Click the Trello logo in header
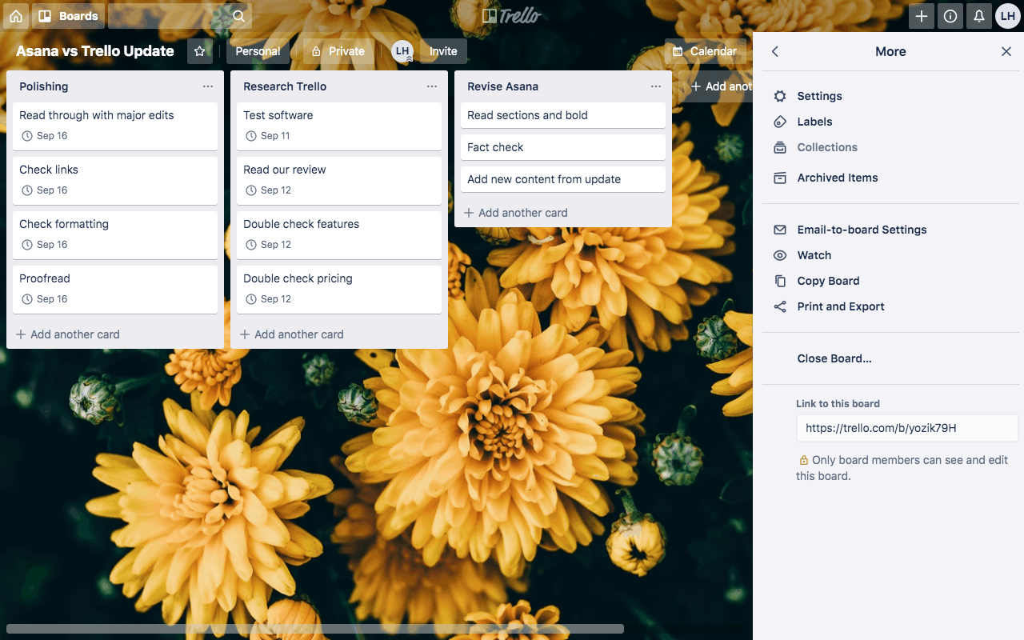Image resolution: width=1024 pixels, height=640 pixels. [x=511, y=16]
